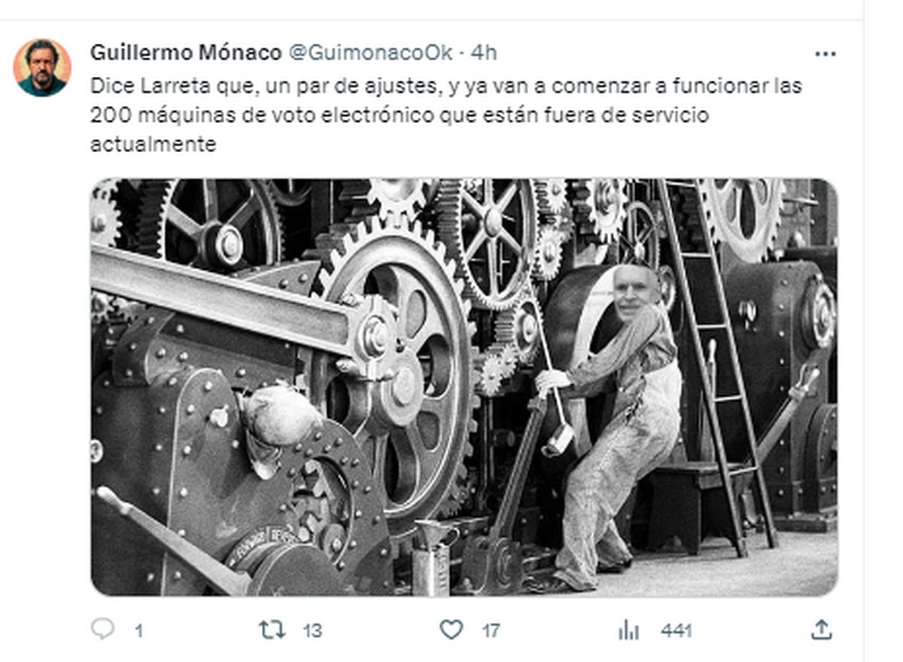Open the attached black-and-white gears photo
The width and height of the screenshot is (903, 662).
click(x=464, y=387)
